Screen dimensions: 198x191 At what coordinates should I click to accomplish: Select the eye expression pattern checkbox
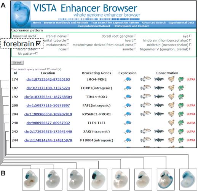tap(190, 36)
